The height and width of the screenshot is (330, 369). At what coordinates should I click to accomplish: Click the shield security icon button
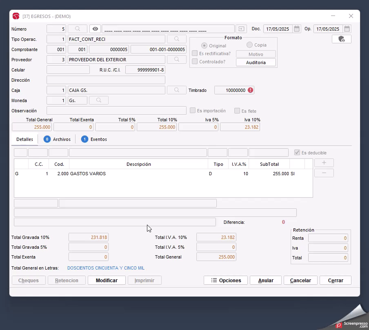point(342,39)
